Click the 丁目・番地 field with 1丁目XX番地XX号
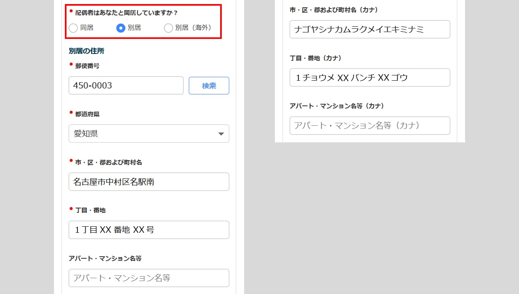 pyautogui.click(x=149, y=230)
